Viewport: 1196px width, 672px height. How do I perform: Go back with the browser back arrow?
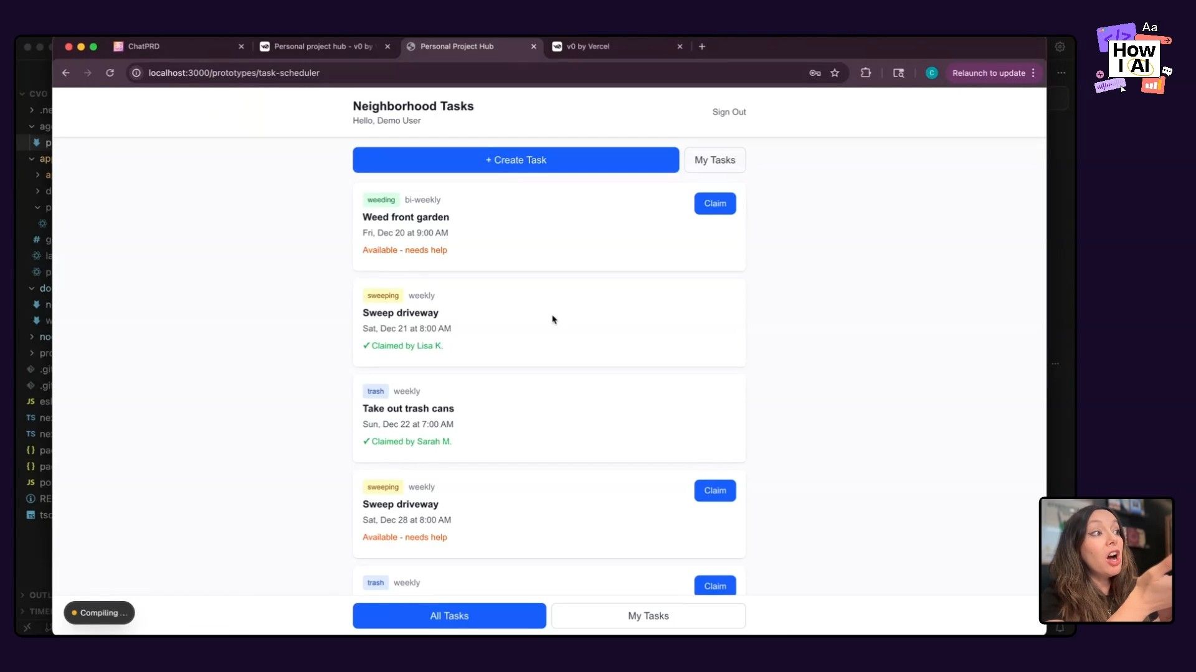(x=65, y=73)
